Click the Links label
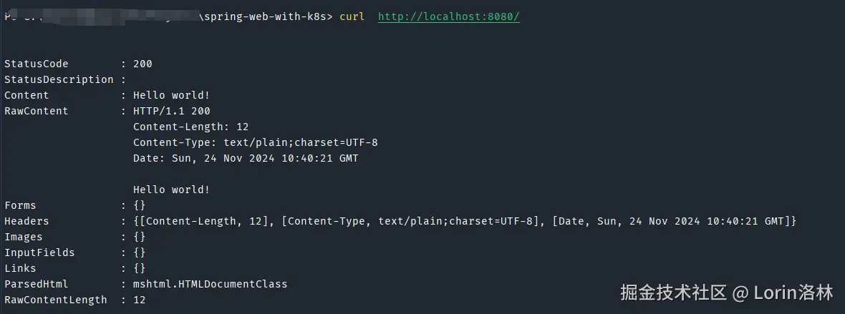Image resolution: width=845 pixels, height=314 pixels. coord(20,268)
